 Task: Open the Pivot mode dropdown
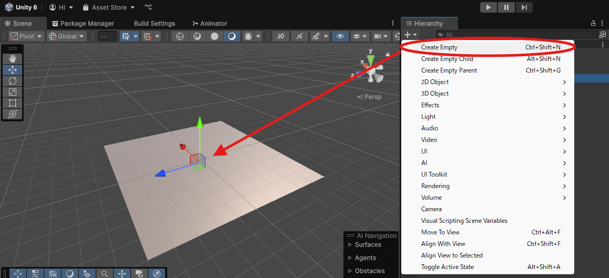click(27, 36)
